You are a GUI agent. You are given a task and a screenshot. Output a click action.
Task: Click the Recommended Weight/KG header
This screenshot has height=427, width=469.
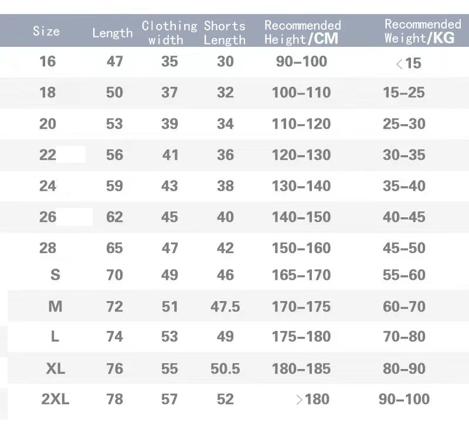tap(422, 31)
